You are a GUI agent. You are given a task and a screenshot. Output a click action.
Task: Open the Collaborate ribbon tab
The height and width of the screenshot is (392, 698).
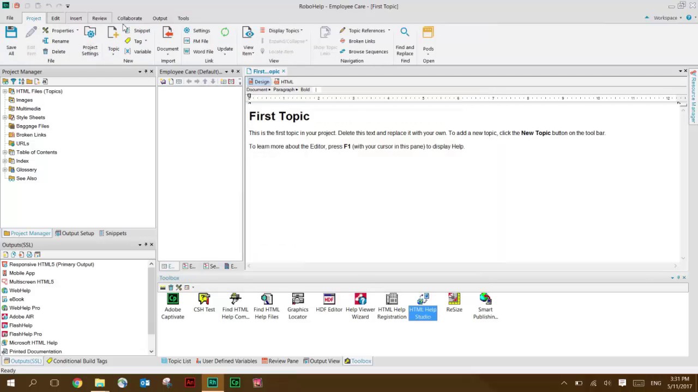coord(129,18)
